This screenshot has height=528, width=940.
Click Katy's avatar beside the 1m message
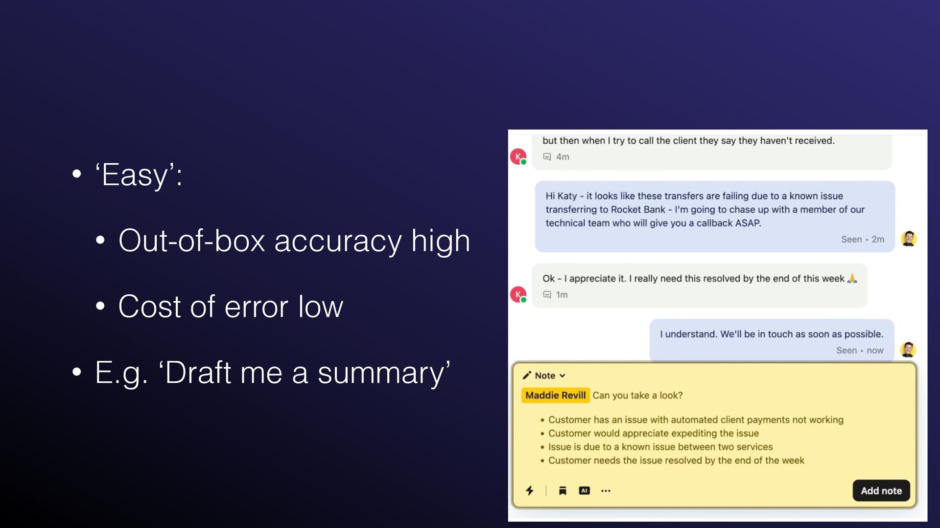tap(518, 294)
